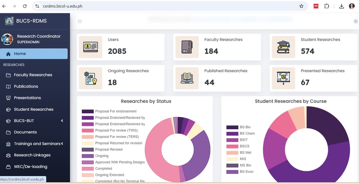Open the browser profile avatar
This screenshot has width=359, height=184.
[352, 6]
